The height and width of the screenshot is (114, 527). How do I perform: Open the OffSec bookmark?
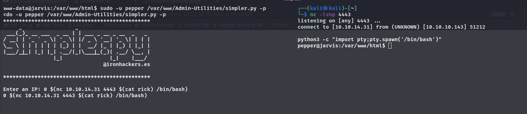(x=278, y=25)
